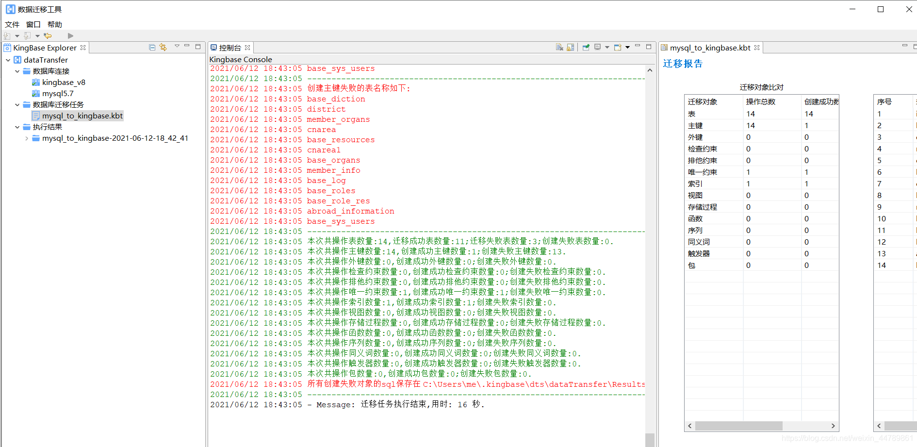
Task: Click the yellow back-arrow toolbar icon
Action: 48,36
